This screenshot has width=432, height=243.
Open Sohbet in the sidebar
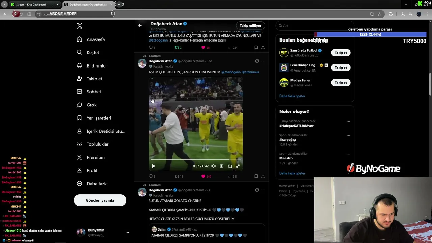pos(89,92)
